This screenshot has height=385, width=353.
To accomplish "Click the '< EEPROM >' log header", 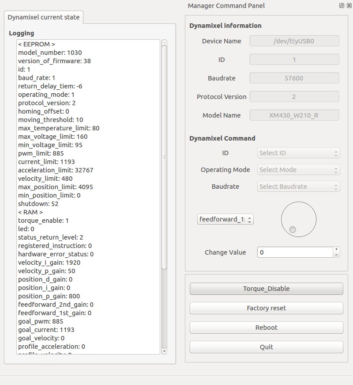I will click(37, 44).
